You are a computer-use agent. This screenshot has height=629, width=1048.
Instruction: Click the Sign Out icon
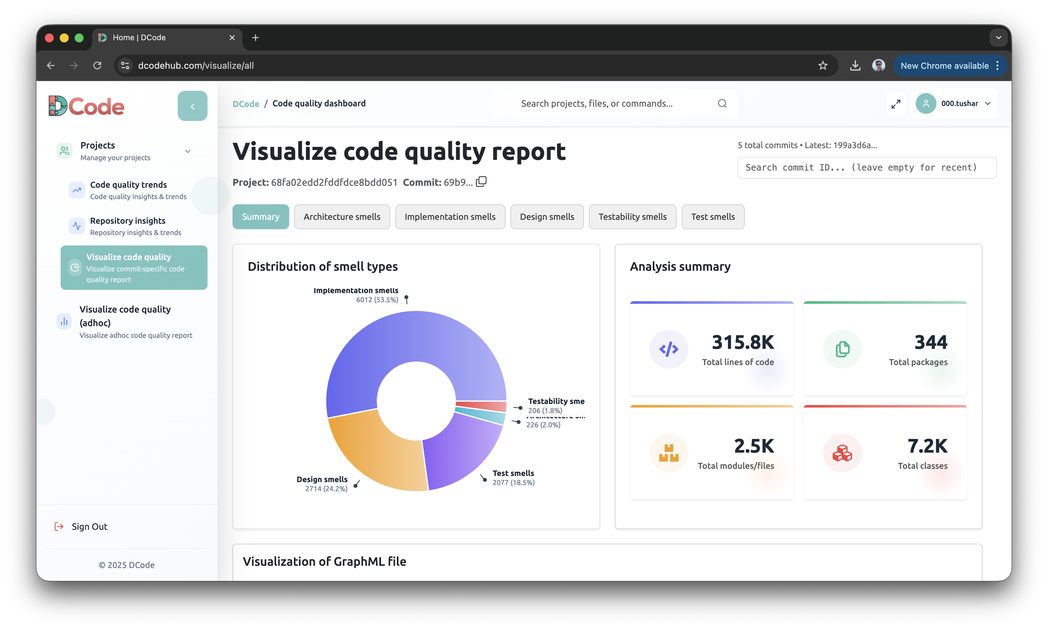[59, 526]
